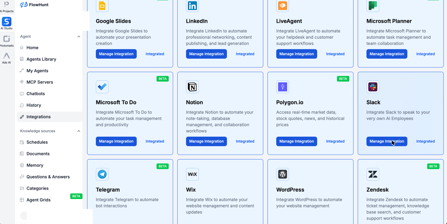This screenshot has width=447, height=224.
Task: Click the LiveAgent logo icon
Action: (282, 6)
